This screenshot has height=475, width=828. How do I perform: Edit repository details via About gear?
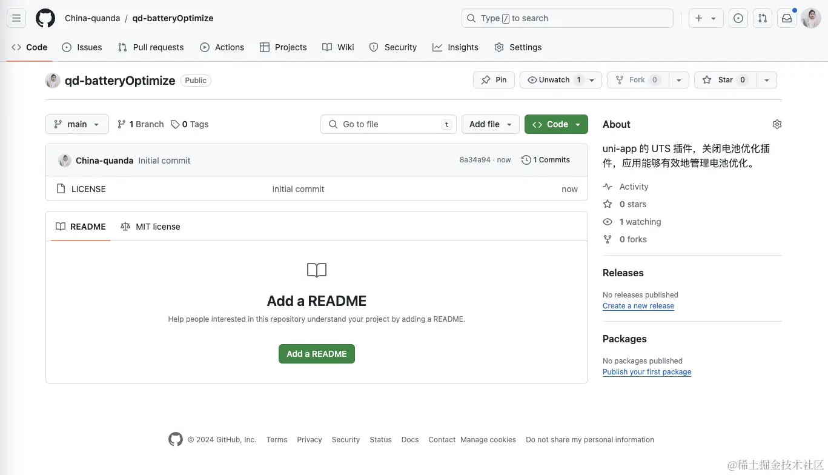click(777, 124)
